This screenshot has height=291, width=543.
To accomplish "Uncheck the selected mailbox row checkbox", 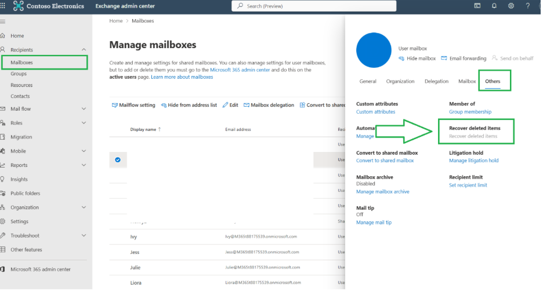I will [x=118, y=160].
